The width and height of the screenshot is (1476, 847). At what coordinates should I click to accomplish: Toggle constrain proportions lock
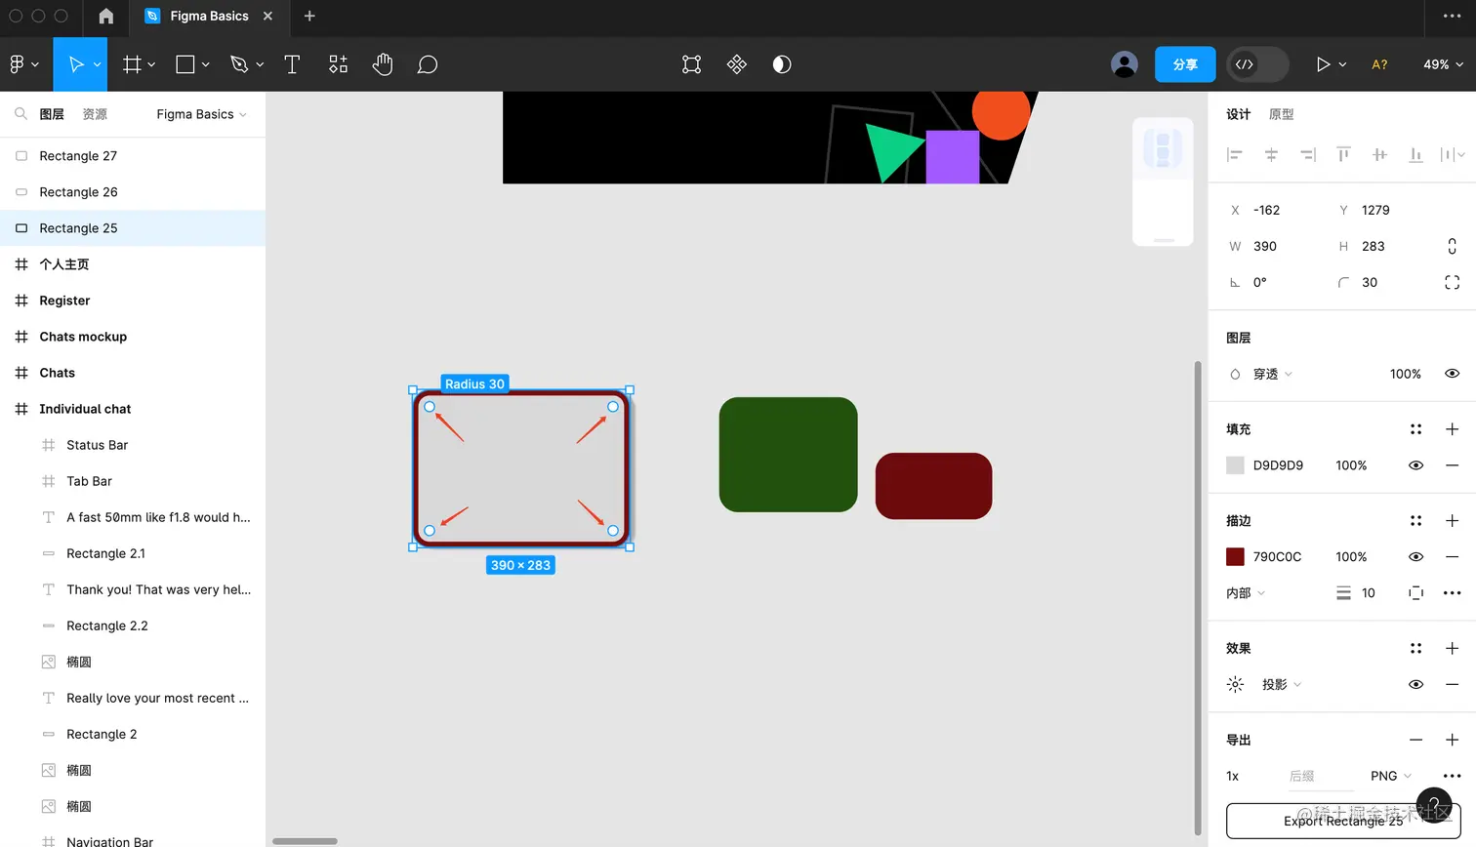(x=1452, y=246)
